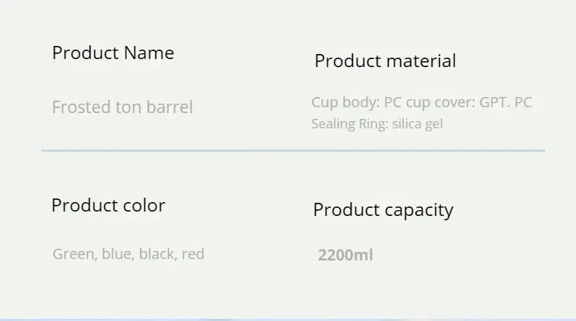Select the 'Frosted' word in the product name
Image resolution: width=576 pixels, height=321 pixels.
(81, 108)
